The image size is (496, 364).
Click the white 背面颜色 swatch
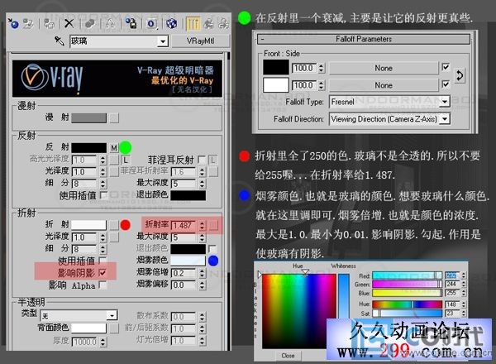[89, 328]
